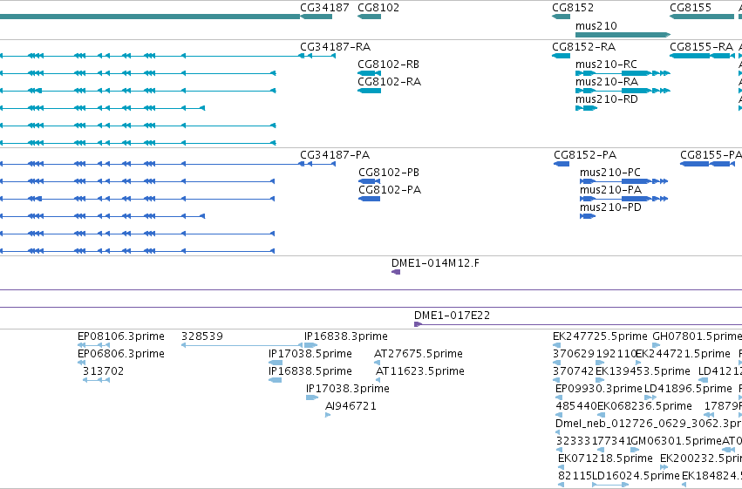Viewport: 742px width, 489px height.
Task: Click the EK068236.5prime EST label
Action: click(644, 406)
